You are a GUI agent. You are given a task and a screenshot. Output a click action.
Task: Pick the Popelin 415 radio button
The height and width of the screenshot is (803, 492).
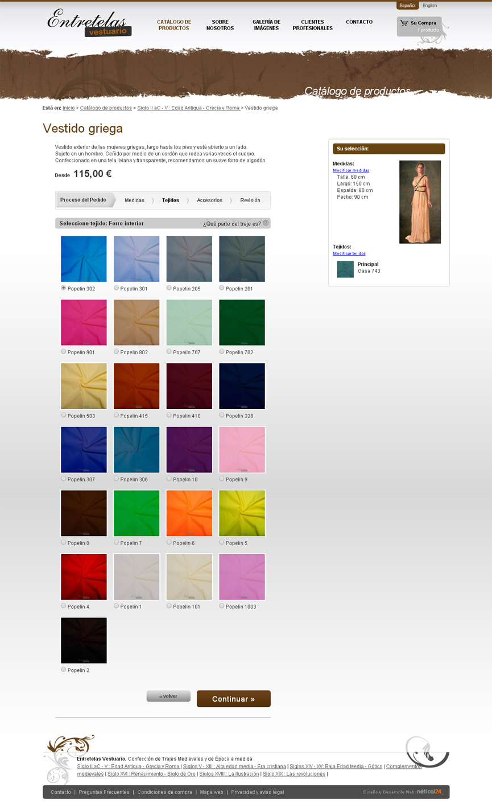[x=117, y=415]
